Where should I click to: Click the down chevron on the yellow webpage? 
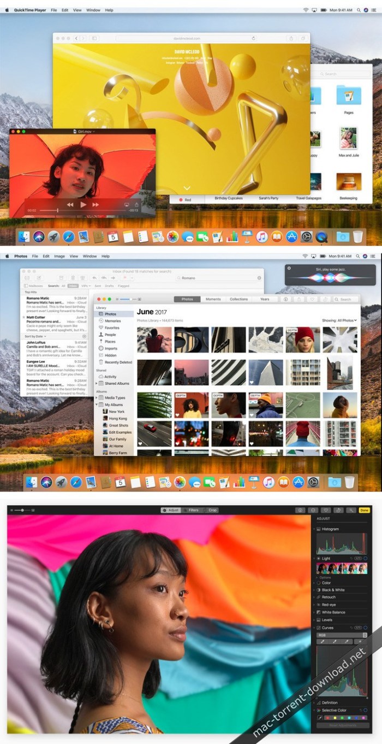[187, 188]
